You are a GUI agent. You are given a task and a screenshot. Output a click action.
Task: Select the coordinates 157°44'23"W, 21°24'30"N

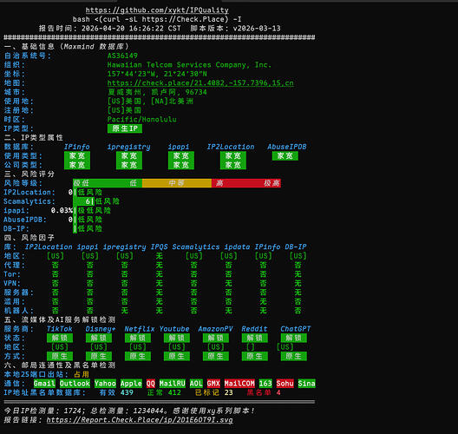coord(157,74)
